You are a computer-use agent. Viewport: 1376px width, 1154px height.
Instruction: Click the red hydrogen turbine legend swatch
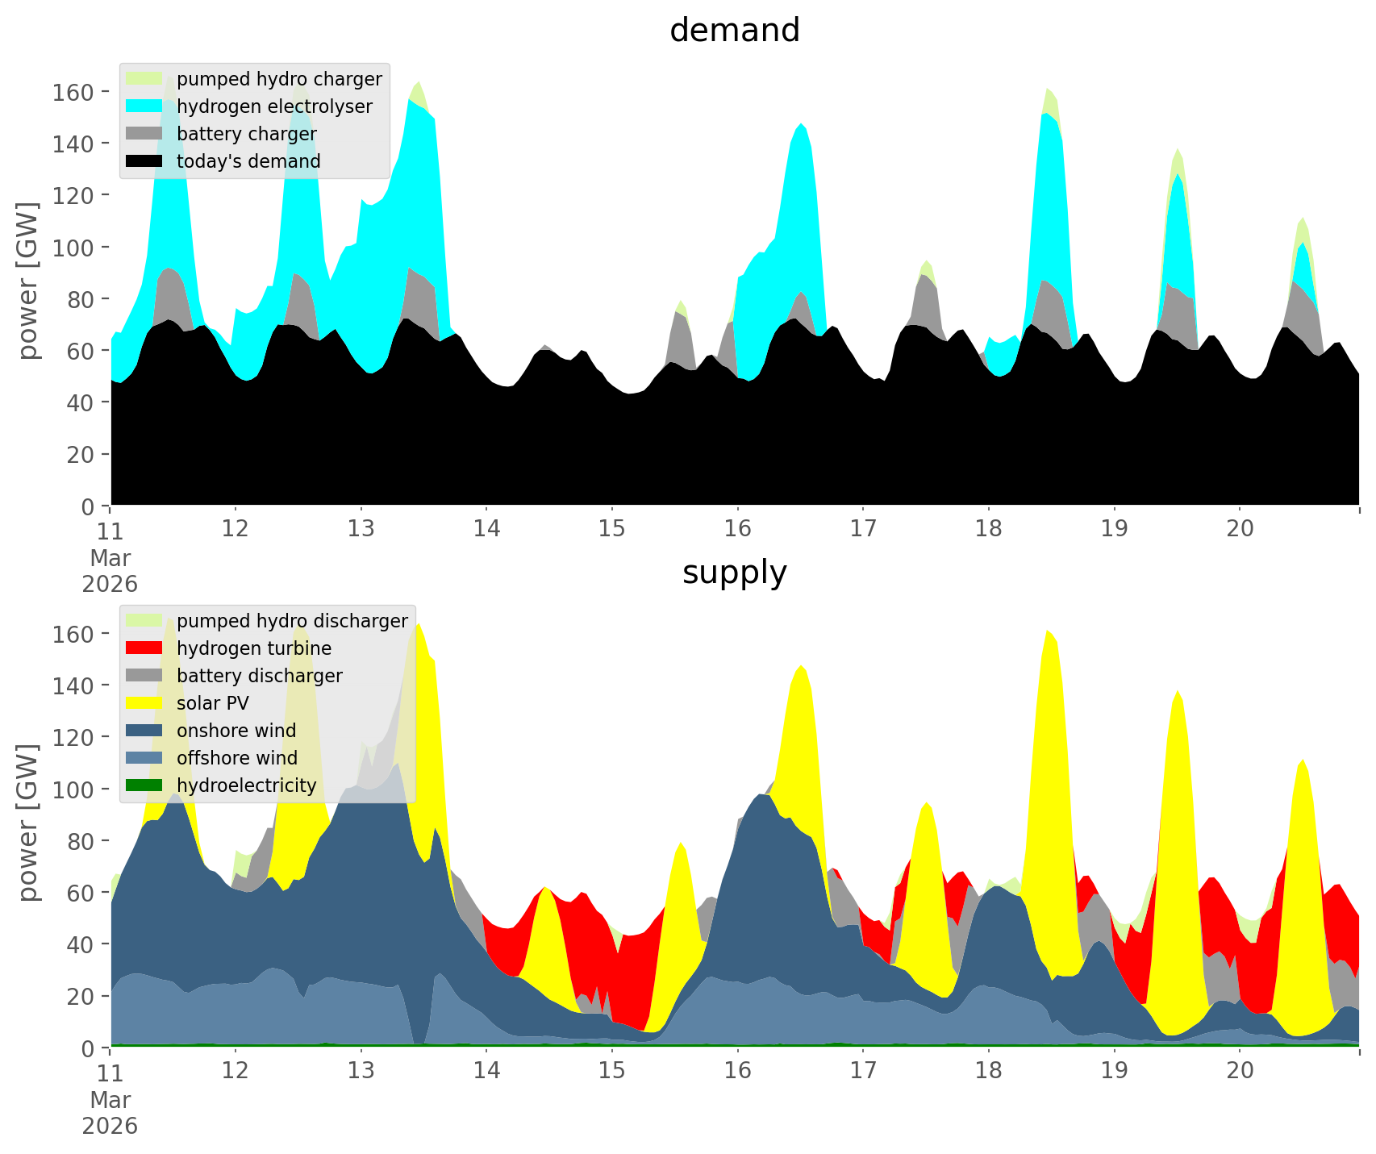click(x=144, y=648)
